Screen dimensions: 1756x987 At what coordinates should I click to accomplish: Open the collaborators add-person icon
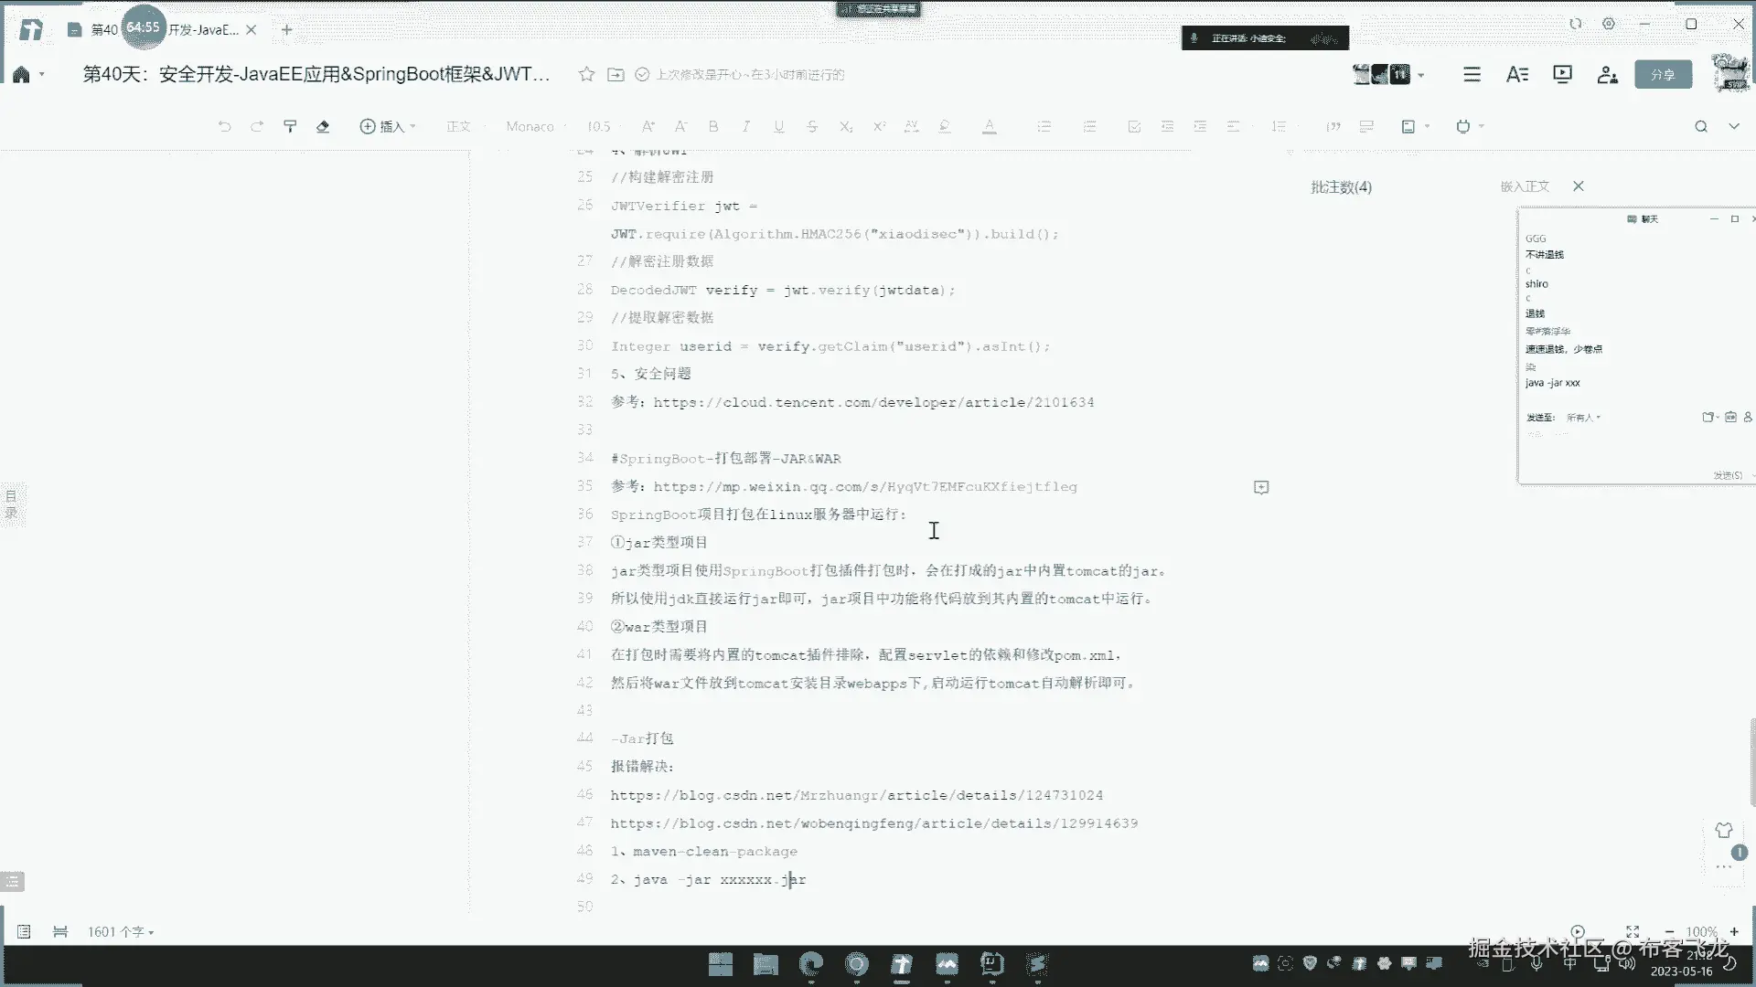point(1607,74)
